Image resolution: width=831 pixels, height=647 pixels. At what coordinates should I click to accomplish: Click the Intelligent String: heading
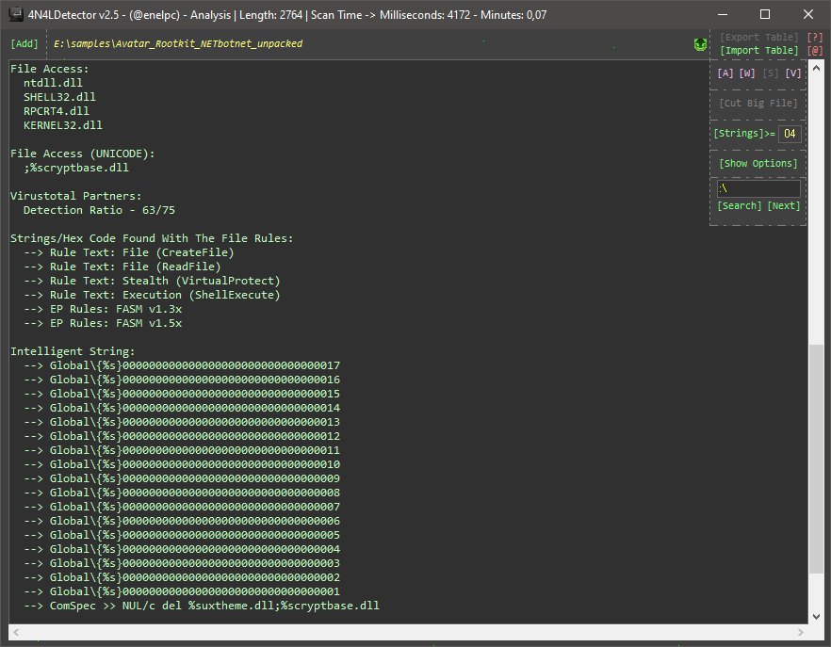[x=73, y=351]
